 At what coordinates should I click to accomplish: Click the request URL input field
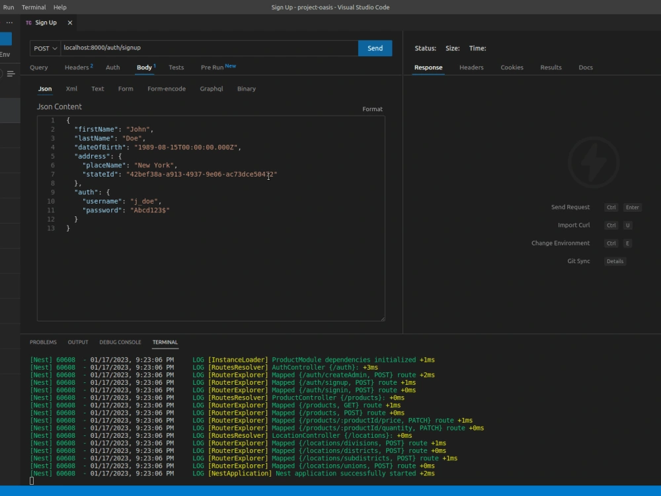pos(209,48)
